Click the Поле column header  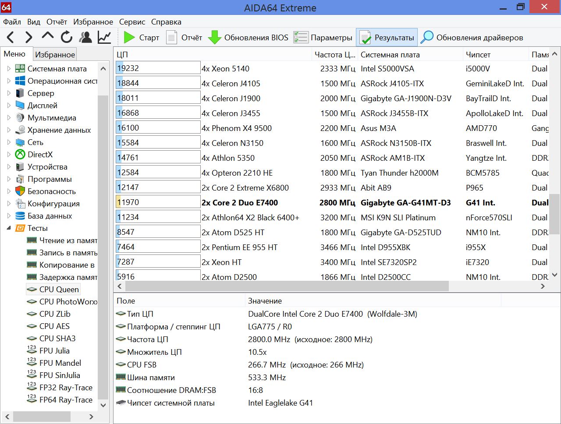(x=179, y=301)
